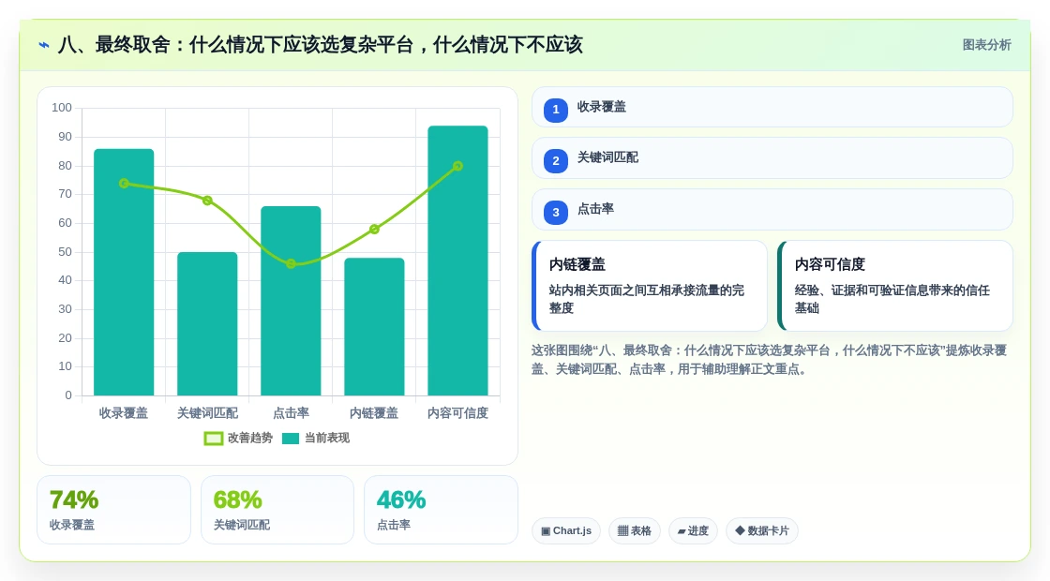Viewport: 1050px width, 581px height.
Task: Click the 内容可信度 bar in chart
Action: [458, 261]
